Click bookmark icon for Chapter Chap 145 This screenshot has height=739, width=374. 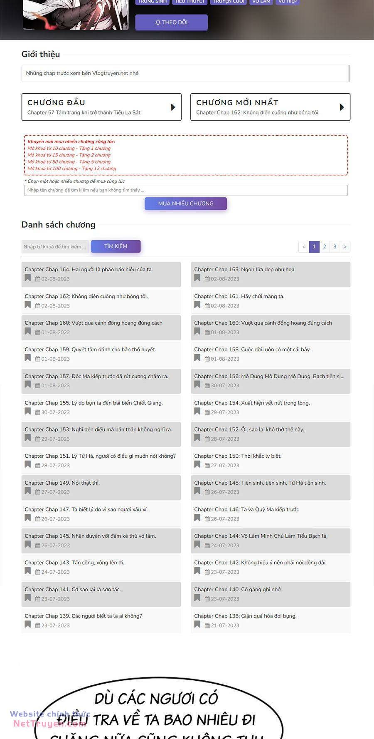28,544
